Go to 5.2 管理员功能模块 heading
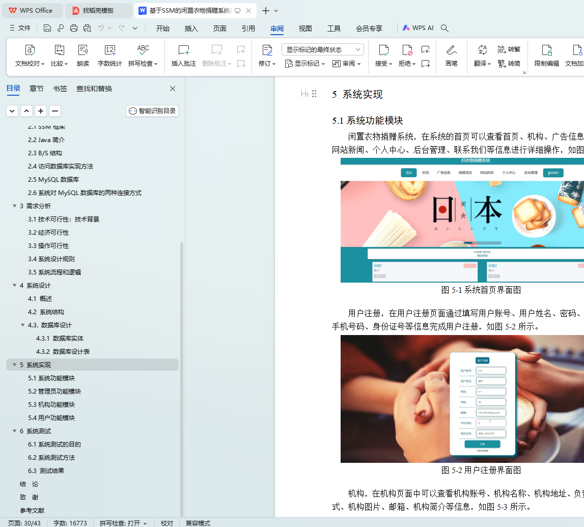This screenshot has height=527, width=584. coord(54,391)
